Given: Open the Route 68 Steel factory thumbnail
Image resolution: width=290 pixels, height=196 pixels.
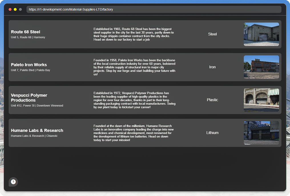Looking at the screenshot, I should [261, 34].
